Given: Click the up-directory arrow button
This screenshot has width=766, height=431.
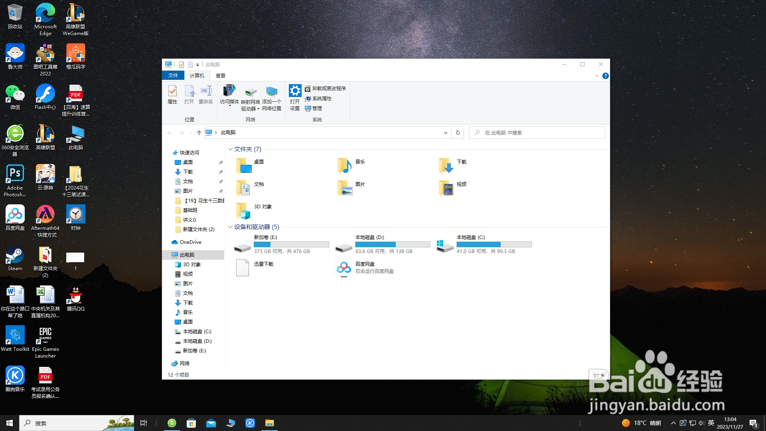Looking at the screenshot, I should click(199, 133).
